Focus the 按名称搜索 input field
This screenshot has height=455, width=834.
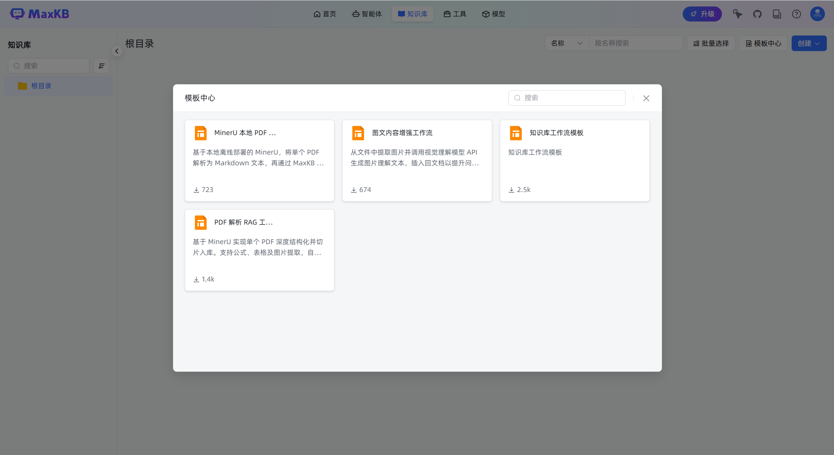636,43
